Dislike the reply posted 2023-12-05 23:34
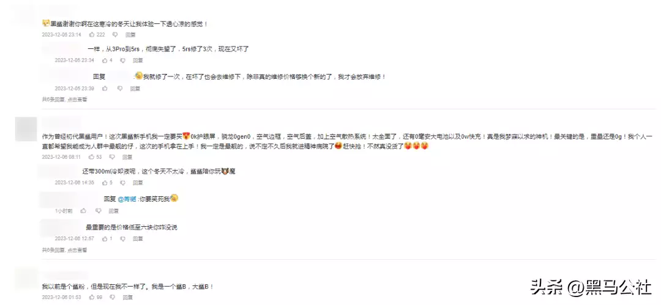Image resolution: width=661 pixels, height=305 pixels. 122,61
